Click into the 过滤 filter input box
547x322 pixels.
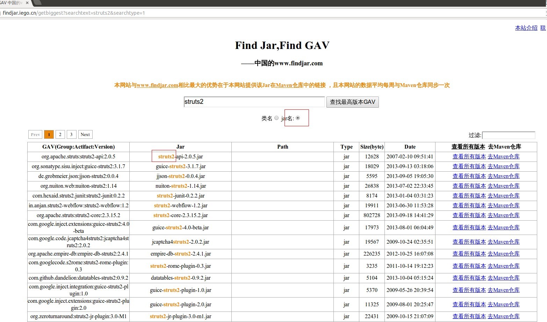[x=509, y=135]
